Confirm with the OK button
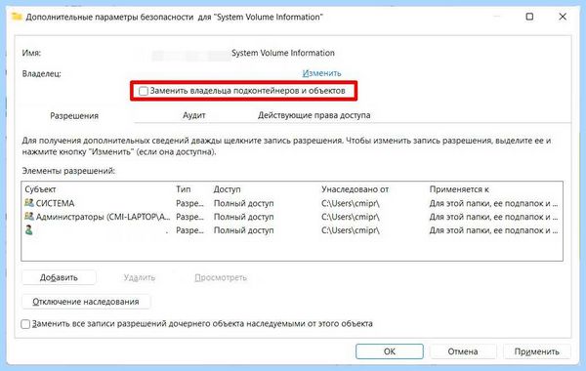Screen dimensions: 586x371 coord(390,351)
